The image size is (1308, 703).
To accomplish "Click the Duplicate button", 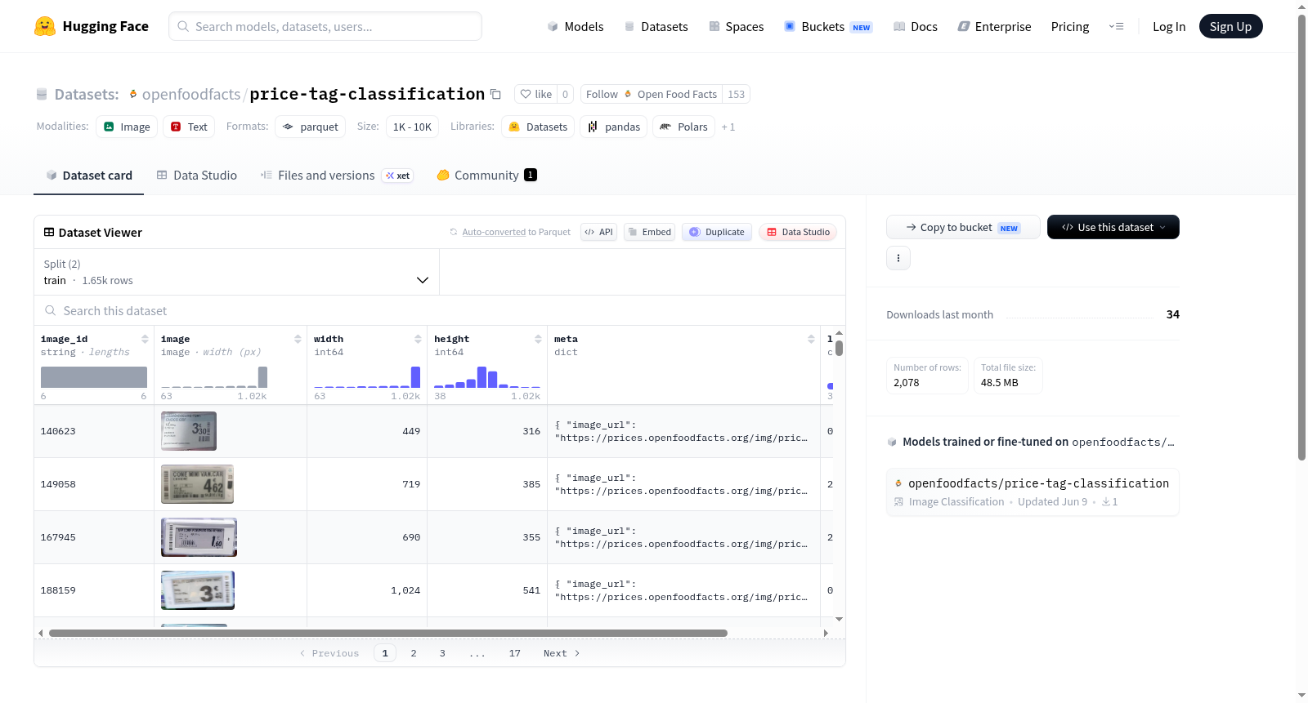I will 717,232.
